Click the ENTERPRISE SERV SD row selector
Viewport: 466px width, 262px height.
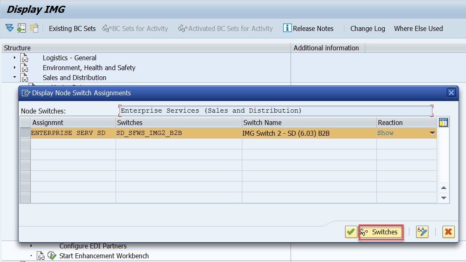click(x=25, y=133)
